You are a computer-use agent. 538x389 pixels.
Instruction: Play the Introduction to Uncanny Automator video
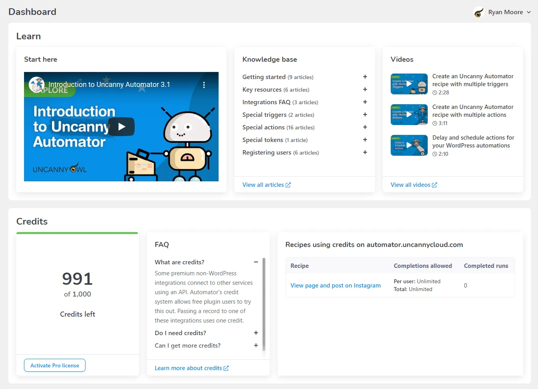coord(121,127)
